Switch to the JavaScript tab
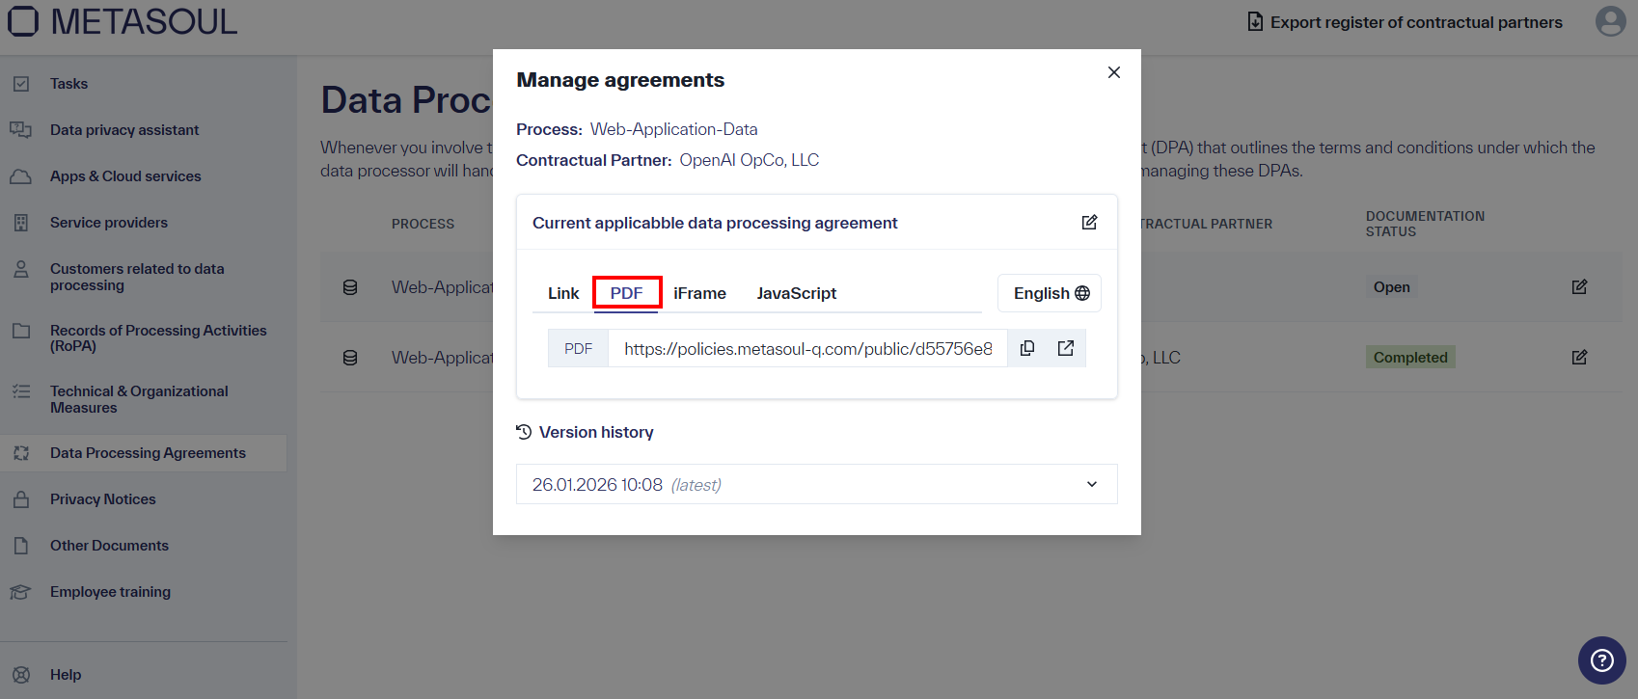The width and height of the screenshot is (1638, 699). click(x=796, y=293)
